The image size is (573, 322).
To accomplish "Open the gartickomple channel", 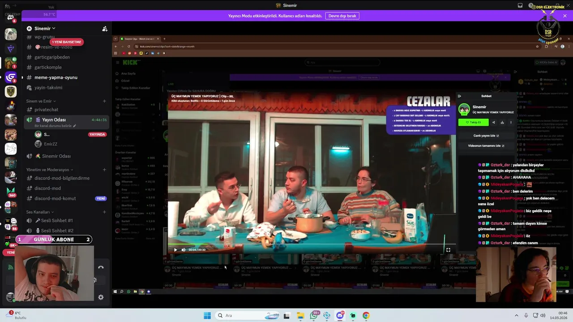I will [48, 68].
